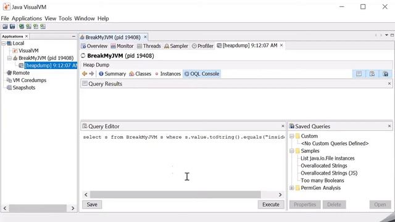Select 'List java.io.File instances' sample query

click(x=328, y=158)
